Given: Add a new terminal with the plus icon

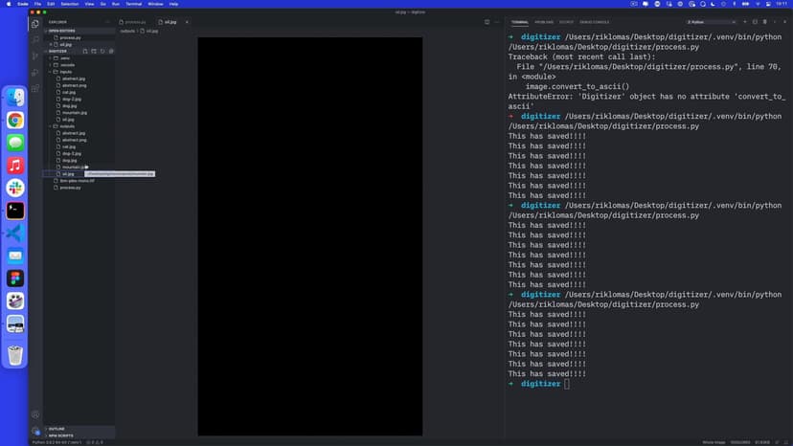Looking at the screenshot, I should click(744, 21).
